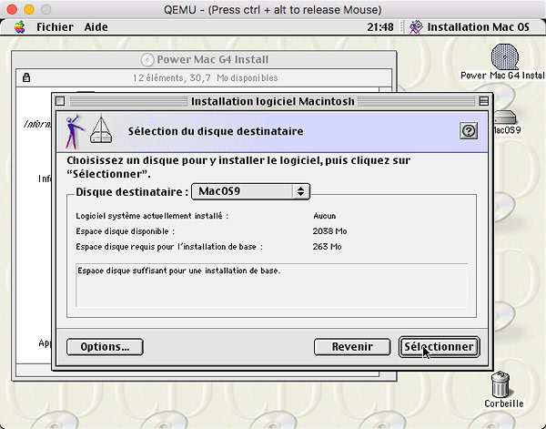Click 'Logiciel système actuellement installé' label
This screenshot has width=546, height=429.
(x=152, y=216)
